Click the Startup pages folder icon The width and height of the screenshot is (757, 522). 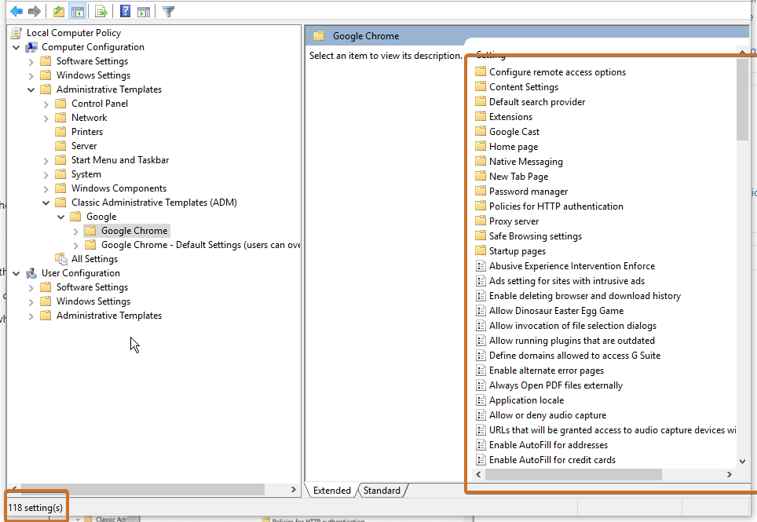pyautogui.click(x=481, y=251)
